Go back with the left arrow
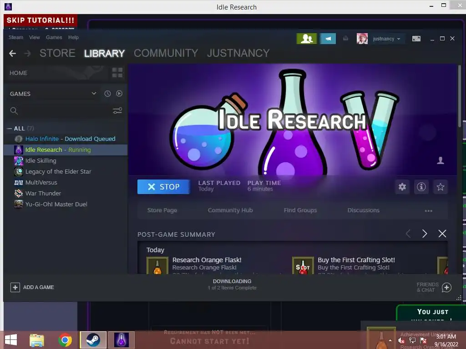The height and width of the screenshot is (349, 466). pos(12,54)
